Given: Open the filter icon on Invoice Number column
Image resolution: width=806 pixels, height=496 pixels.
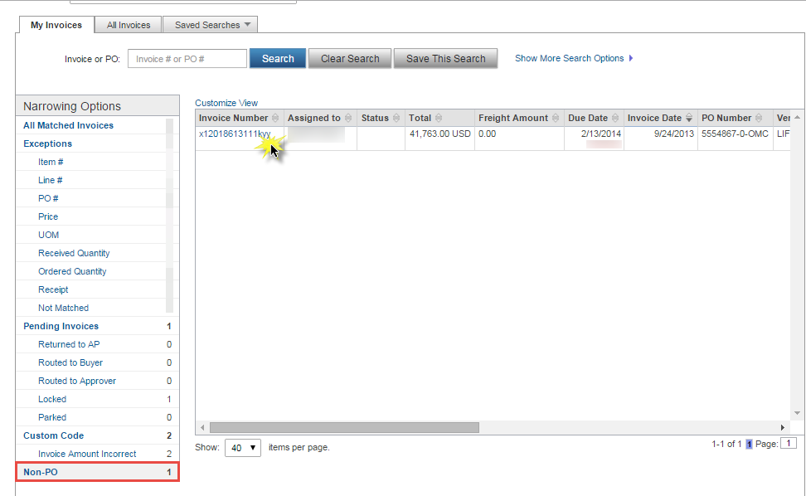Looking at the screenshot, I should tap(274, 118).
